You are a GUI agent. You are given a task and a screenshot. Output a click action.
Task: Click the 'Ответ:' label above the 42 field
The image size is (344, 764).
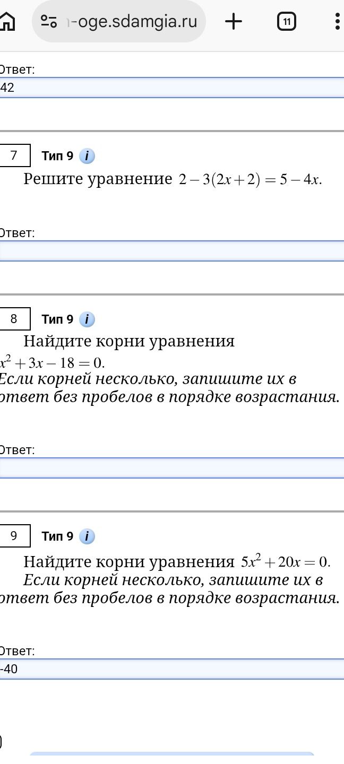pyautogui.click(x=17, y=70)
